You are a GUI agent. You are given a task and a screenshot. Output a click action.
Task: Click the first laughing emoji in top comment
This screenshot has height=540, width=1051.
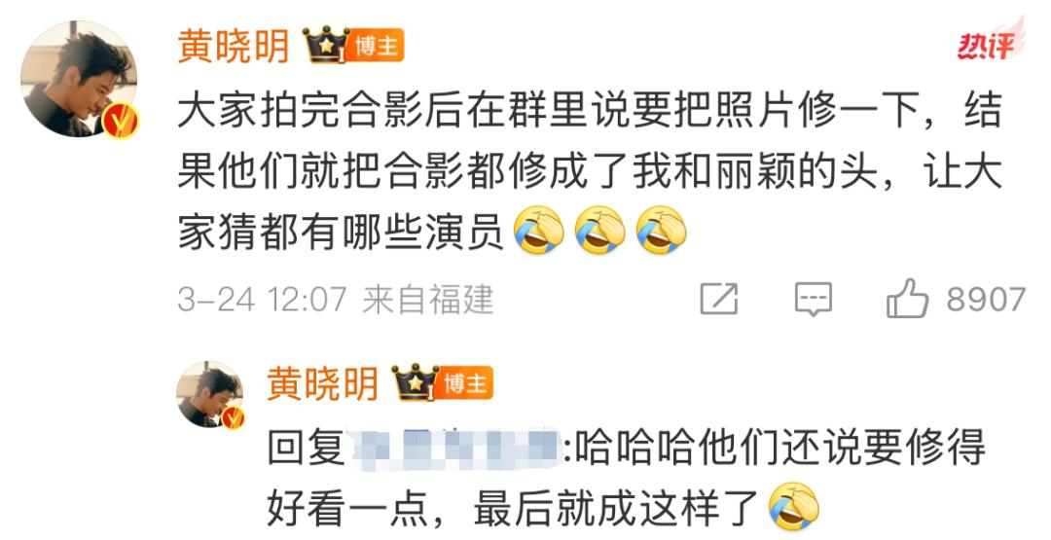point(538,230)
